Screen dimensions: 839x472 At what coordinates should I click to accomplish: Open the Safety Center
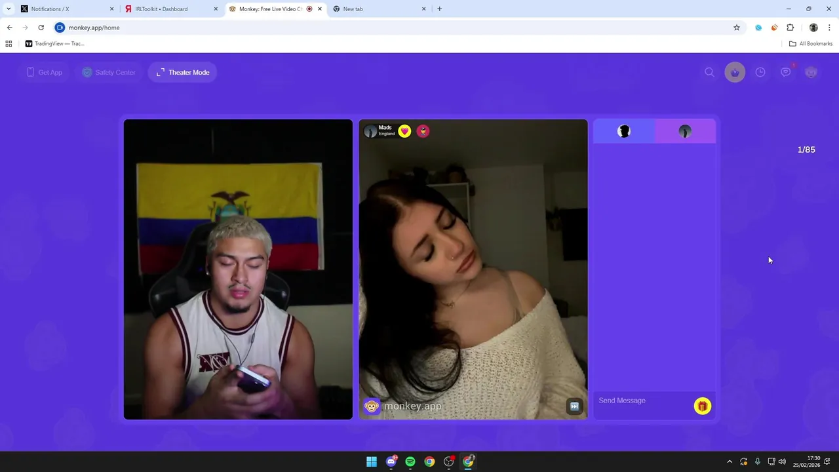pos(109,72)
